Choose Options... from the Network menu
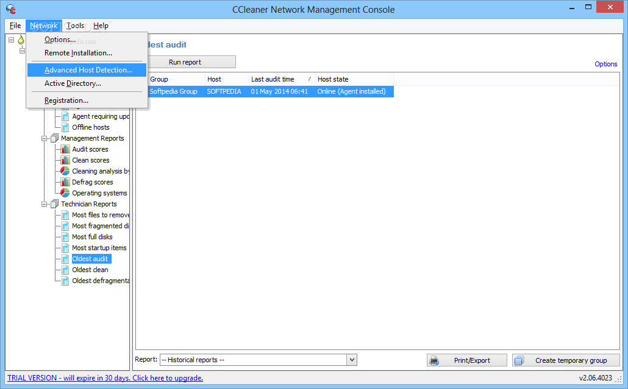628x389 pixels. click(x=87, y=40)
